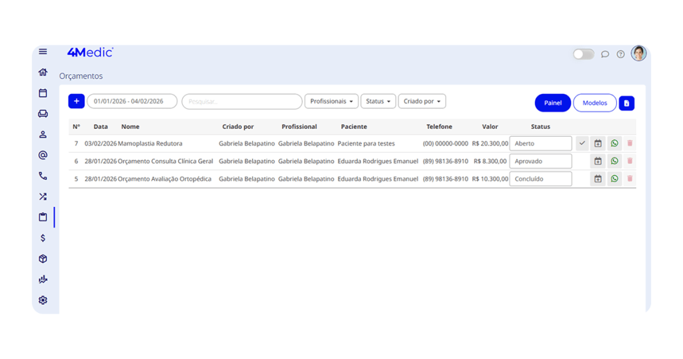The height and width of the screenshot is (359, 683).
Task: Send Mamoplastia Redutora budget via WhatsApp
Action: 614,143
